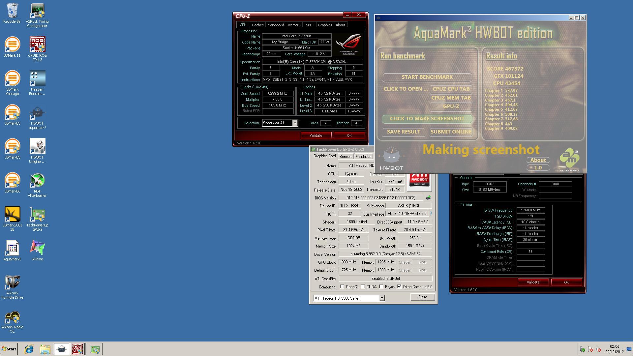Switch to GPU-Z taskbar button

point(95,349)
